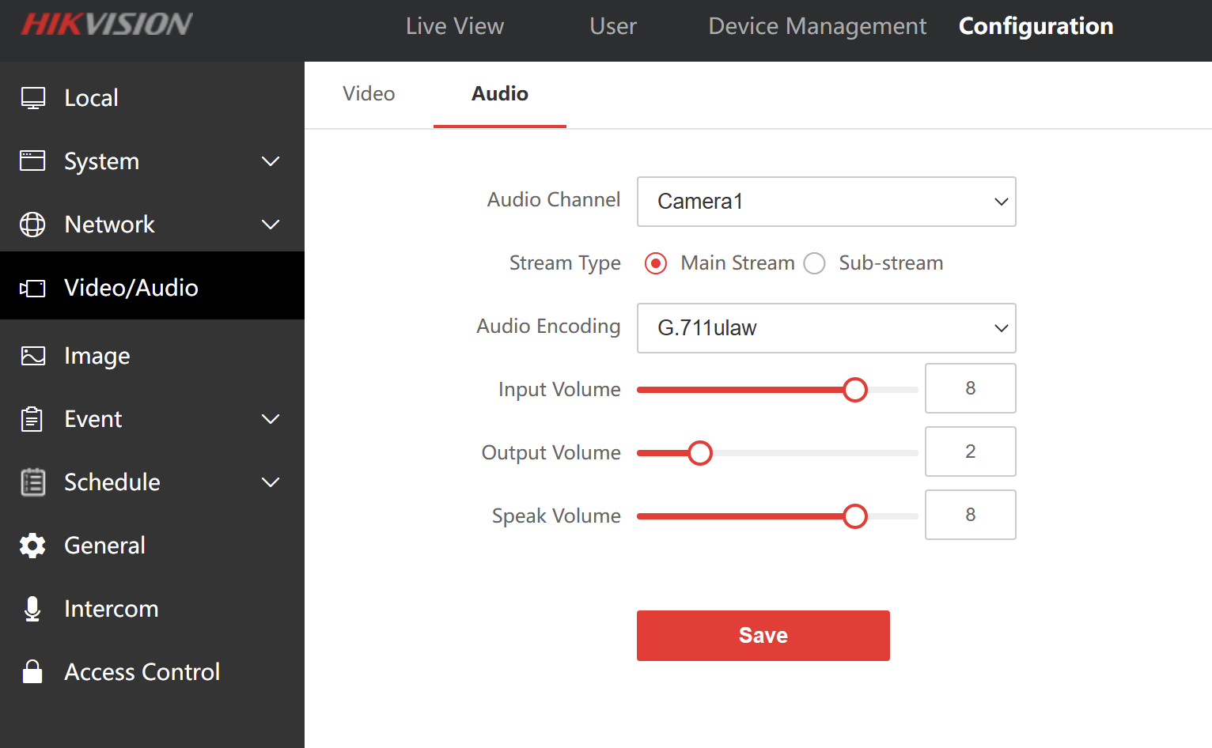Open the Audio Channel dropdown
1212x748 pixels.
(826, 202)
